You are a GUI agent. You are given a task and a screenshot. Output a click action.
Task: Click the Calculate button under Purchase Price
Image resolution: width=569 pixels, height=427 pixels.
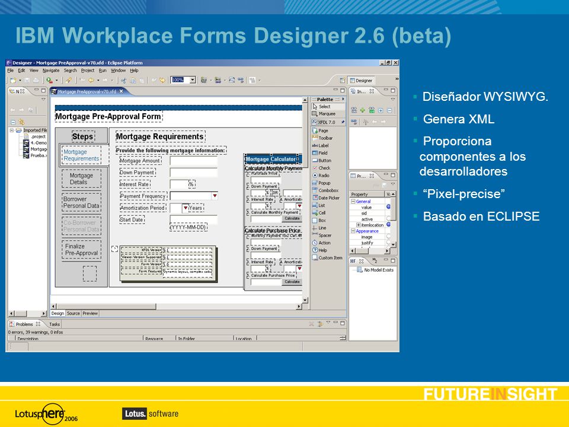coord(292,282)
